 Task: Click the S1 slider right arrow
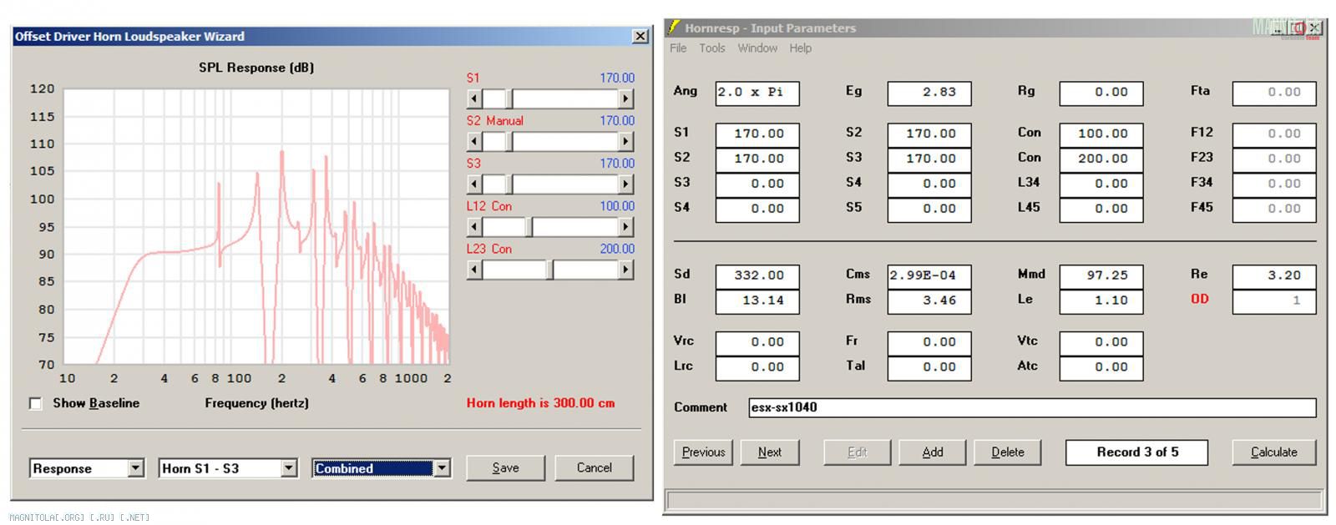tap(625, 98)
